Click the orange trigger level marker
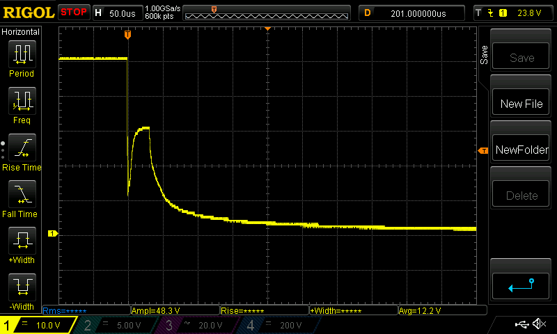The height and width of the screenshot is (334, 557). (482, 151)
